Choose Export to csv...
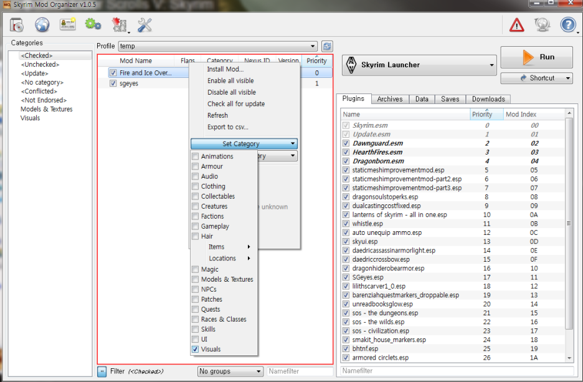Viewport: 583px width, 382px height. pos(227,127)
